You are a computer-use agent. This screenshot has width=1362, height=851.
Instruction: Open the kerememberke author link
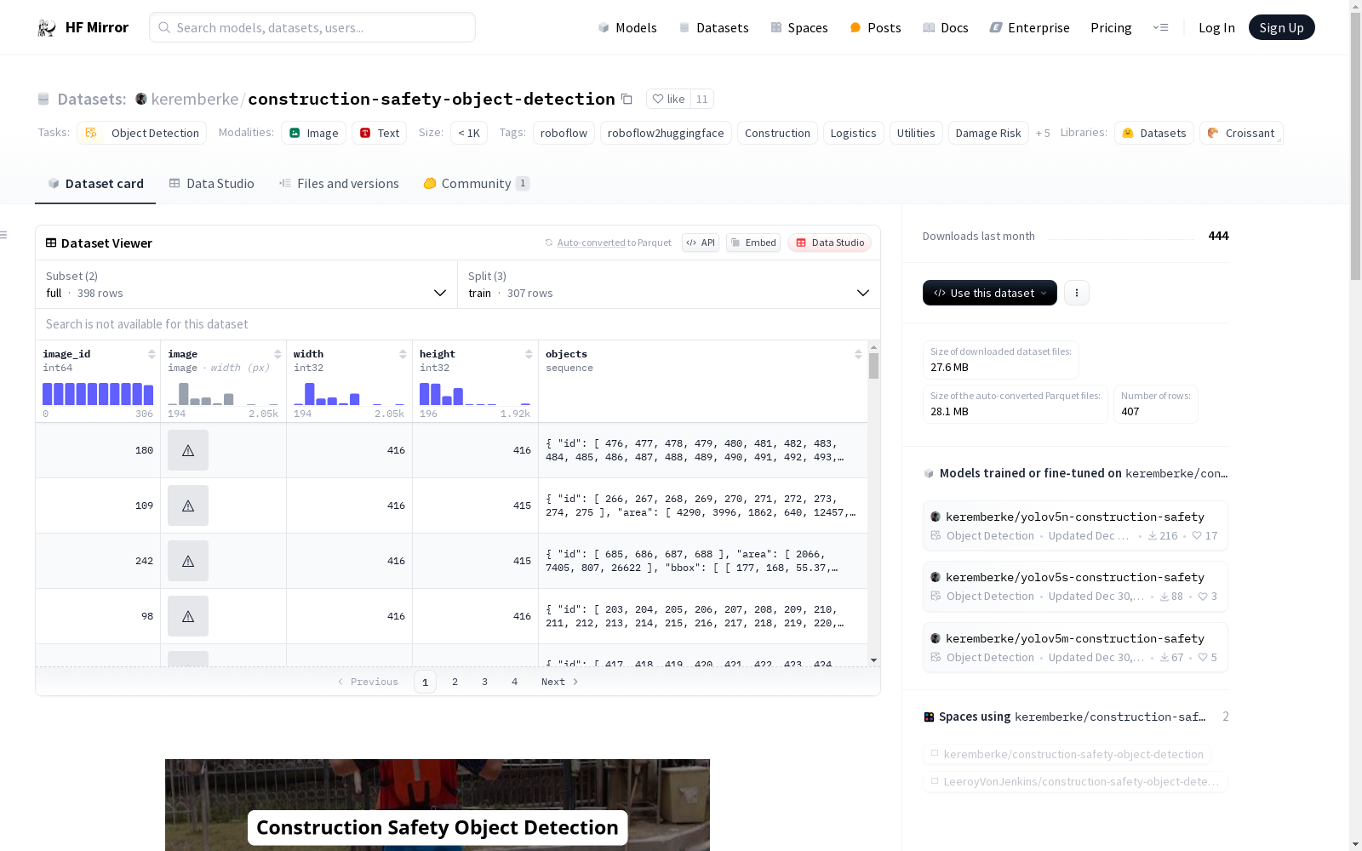coord(195,99)
